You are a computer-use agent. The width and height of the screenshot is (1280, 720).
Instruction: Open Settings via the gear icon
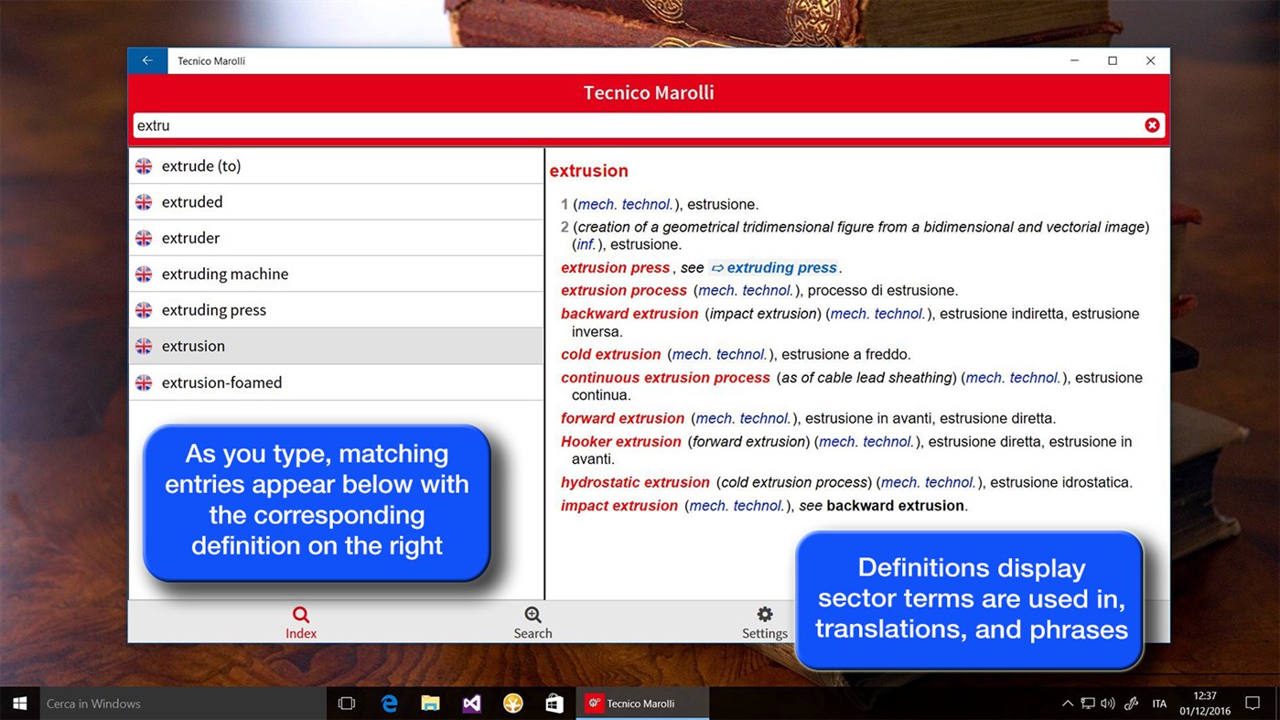[x=764, y=621]
